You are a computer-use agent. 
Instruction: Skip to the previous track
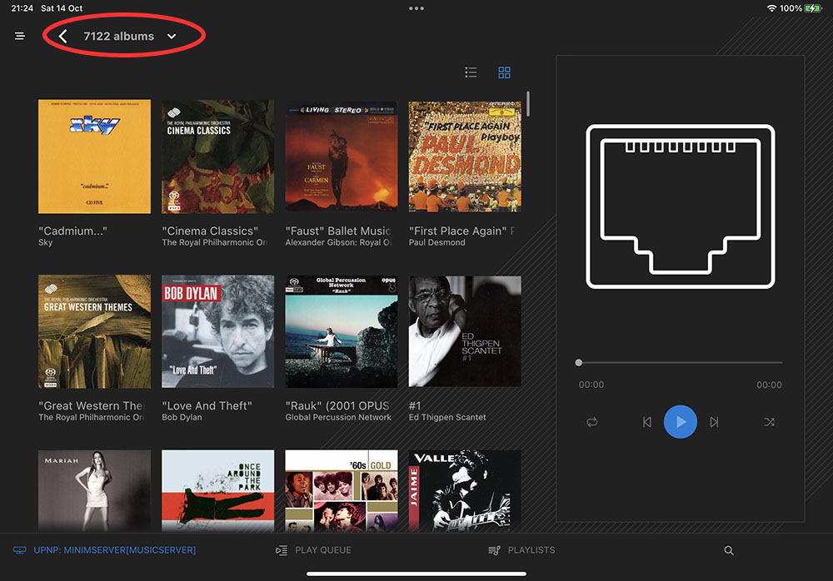(647, 422)
